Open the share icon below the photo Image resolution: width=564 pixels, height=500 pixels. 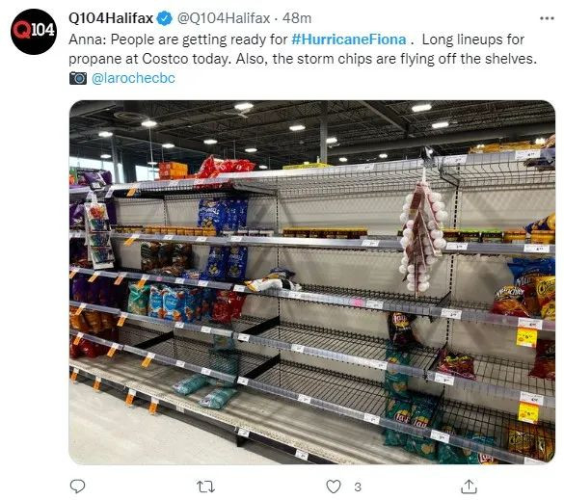pyautogui.click(x=469, y=487)
